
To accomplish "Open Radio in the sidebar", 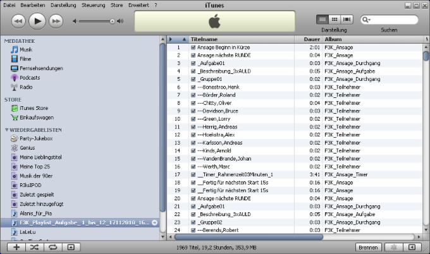I will pyautogui.click(x=26, y=87).
